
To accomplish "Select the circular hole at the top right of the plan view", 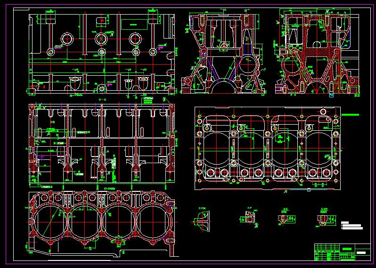I will pos(323,111).
